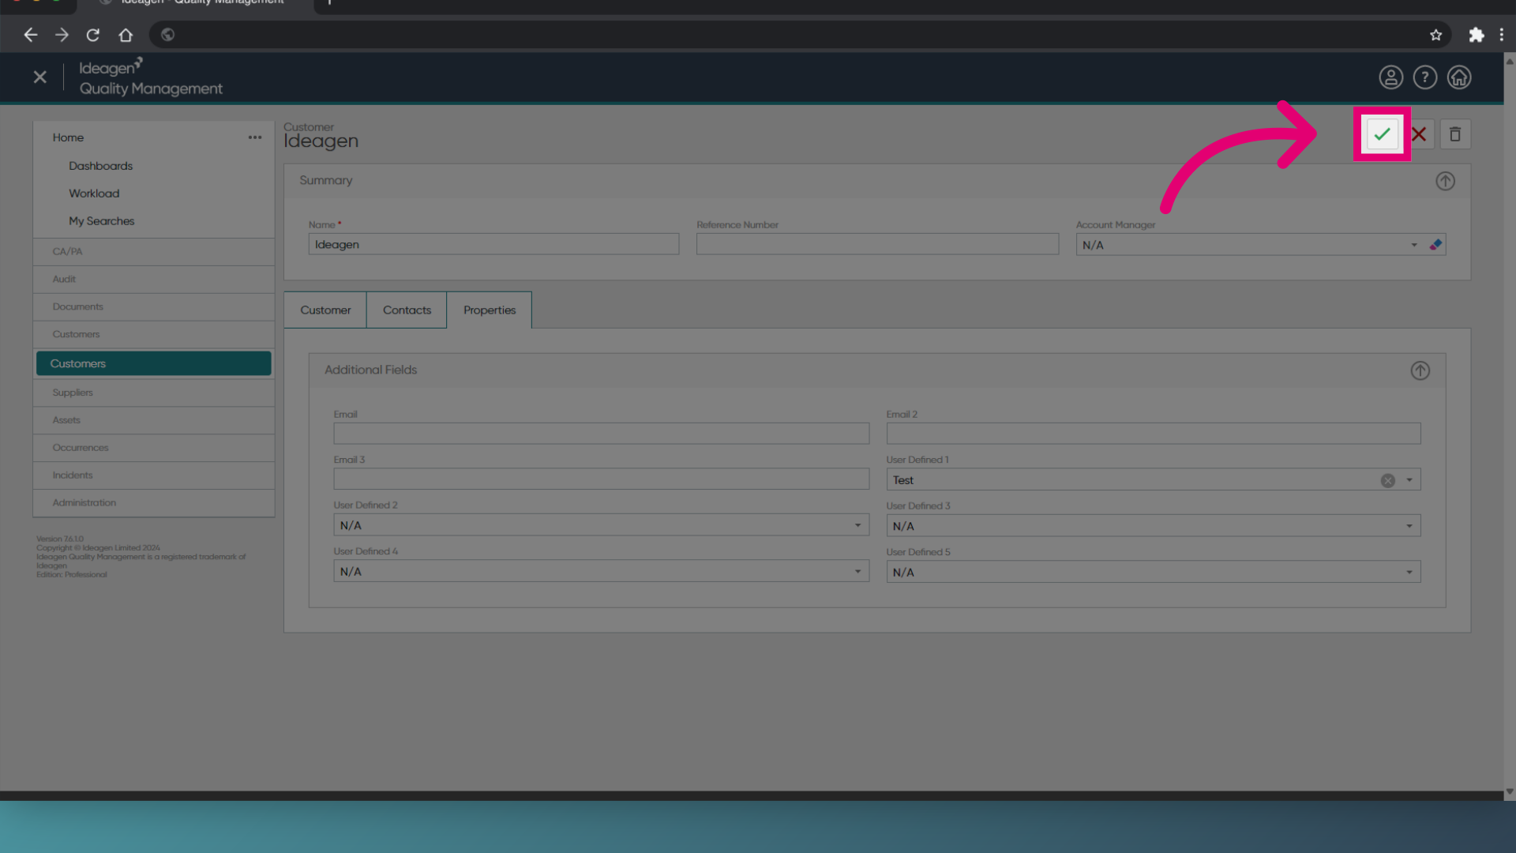Reload the page in browser
1516x853 pixels.
click(93, 35)
